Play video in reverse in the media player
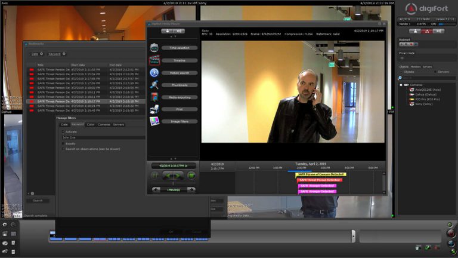The width and height of the screenshot is (458, 258). pyautogui.click(x=168, y=176)
